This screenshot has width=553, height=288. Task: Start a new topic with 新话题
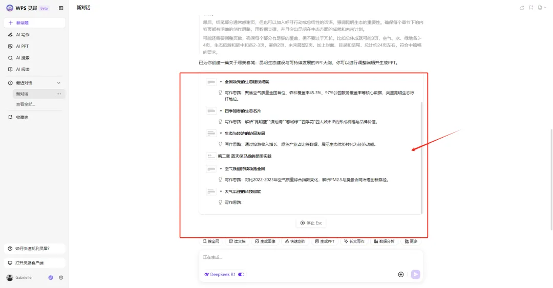(35, 23)
